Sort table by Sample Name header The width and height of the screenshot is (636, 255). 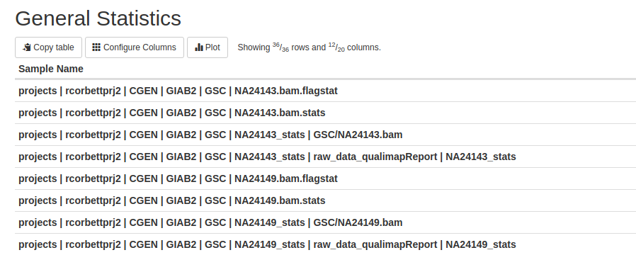51,69
